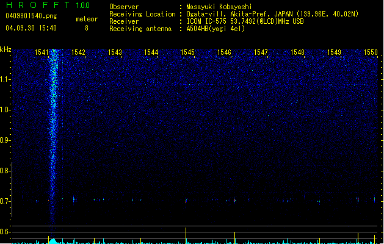384x244 pixels.
Task: Click the 0.7 kHz axis label
Action: click(5, 201)
